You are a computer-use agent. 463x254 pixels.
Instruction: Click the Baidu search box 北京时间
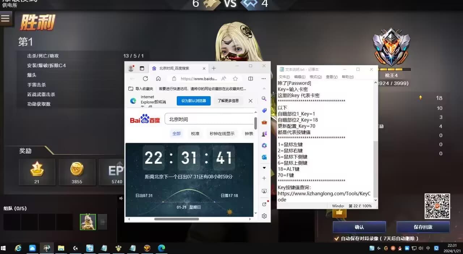[x=209, y=119]
